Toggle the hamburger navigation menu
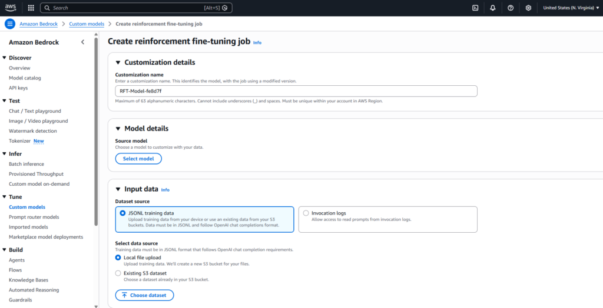 click(9, 24)
